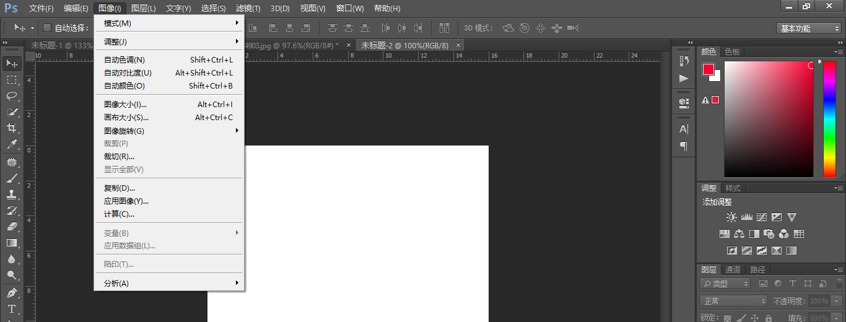Select the Eyedropper tool
This screenshot has height=322, width=846.
click(x=12, y=145)
